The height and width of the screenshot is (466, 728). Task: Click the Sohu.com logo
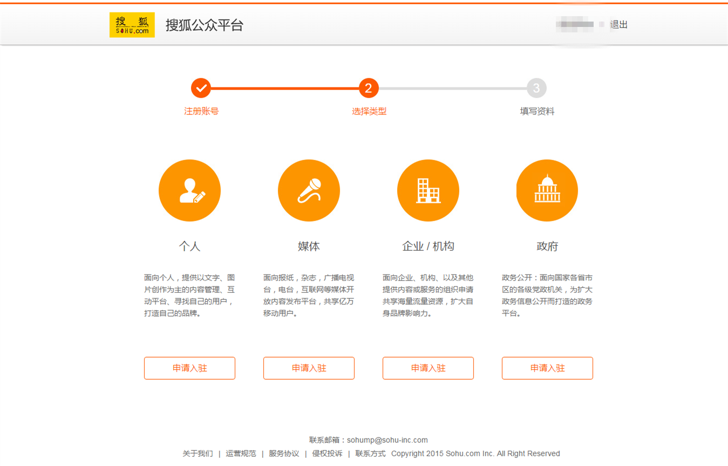tap(132, 24)
